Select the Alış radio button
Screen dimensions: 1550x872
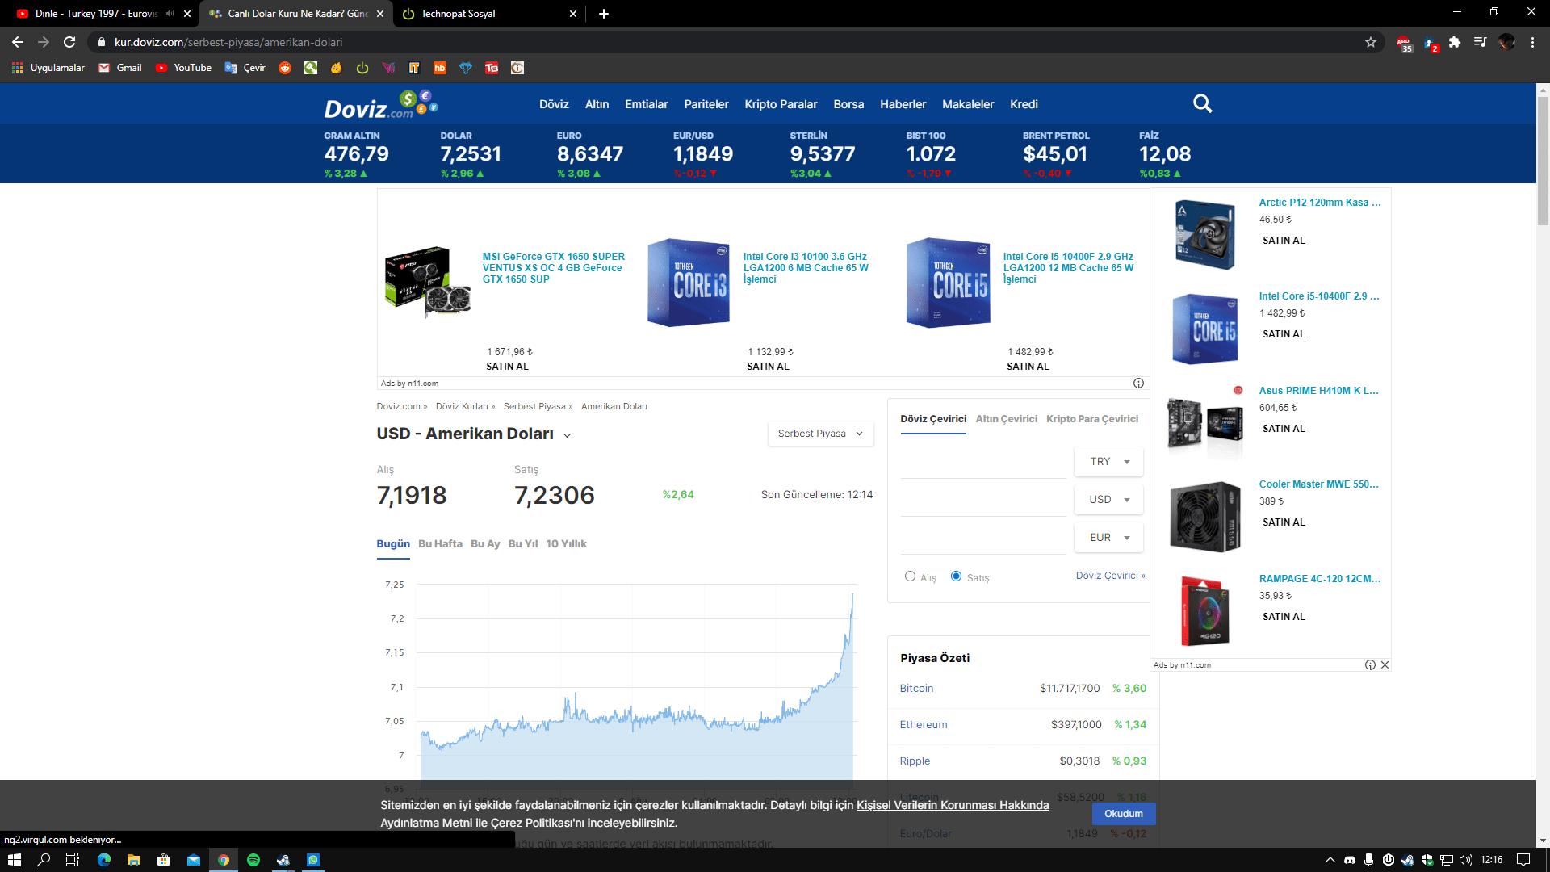pos(910,576)
